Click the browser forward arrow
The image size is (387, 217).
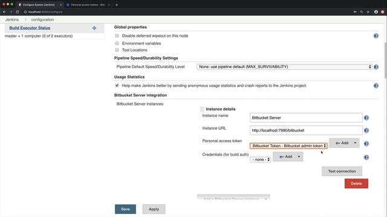[11, 12]
